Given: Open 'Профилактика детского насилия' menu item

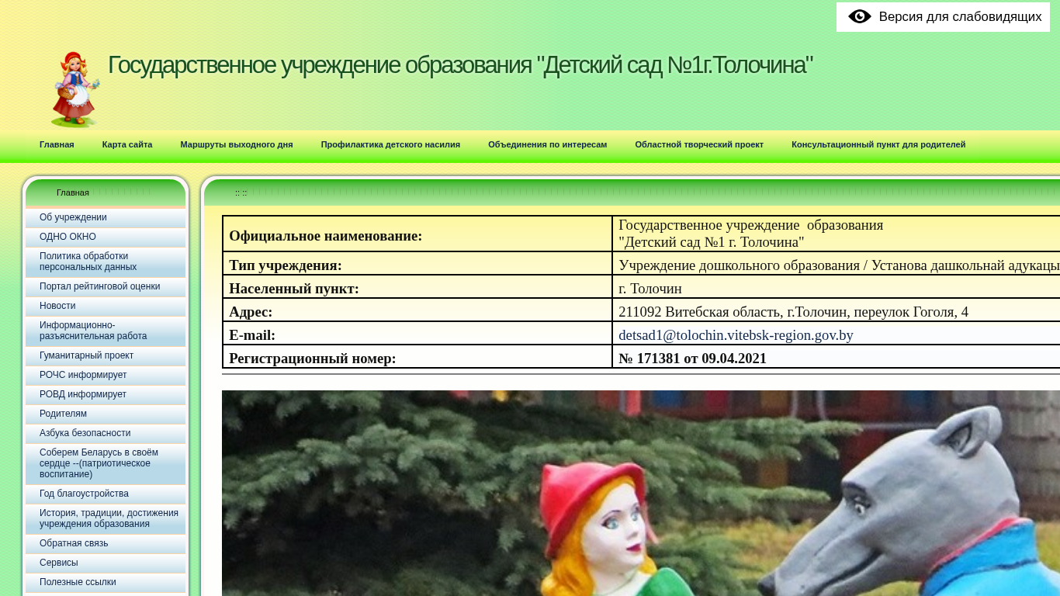Looking at the screenshot, I should 390,144.
